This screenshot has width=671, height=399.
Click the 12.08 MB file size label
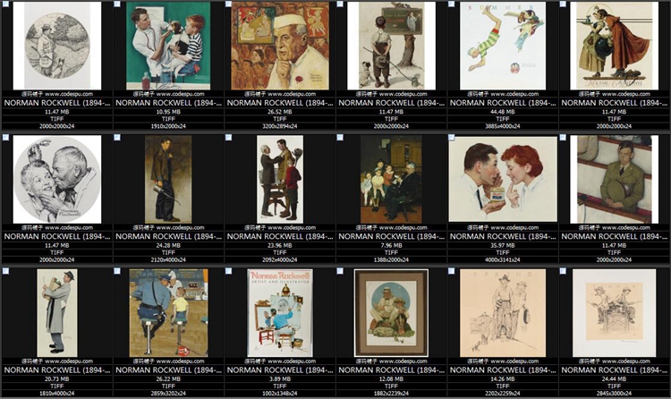(x=391, y=379)
